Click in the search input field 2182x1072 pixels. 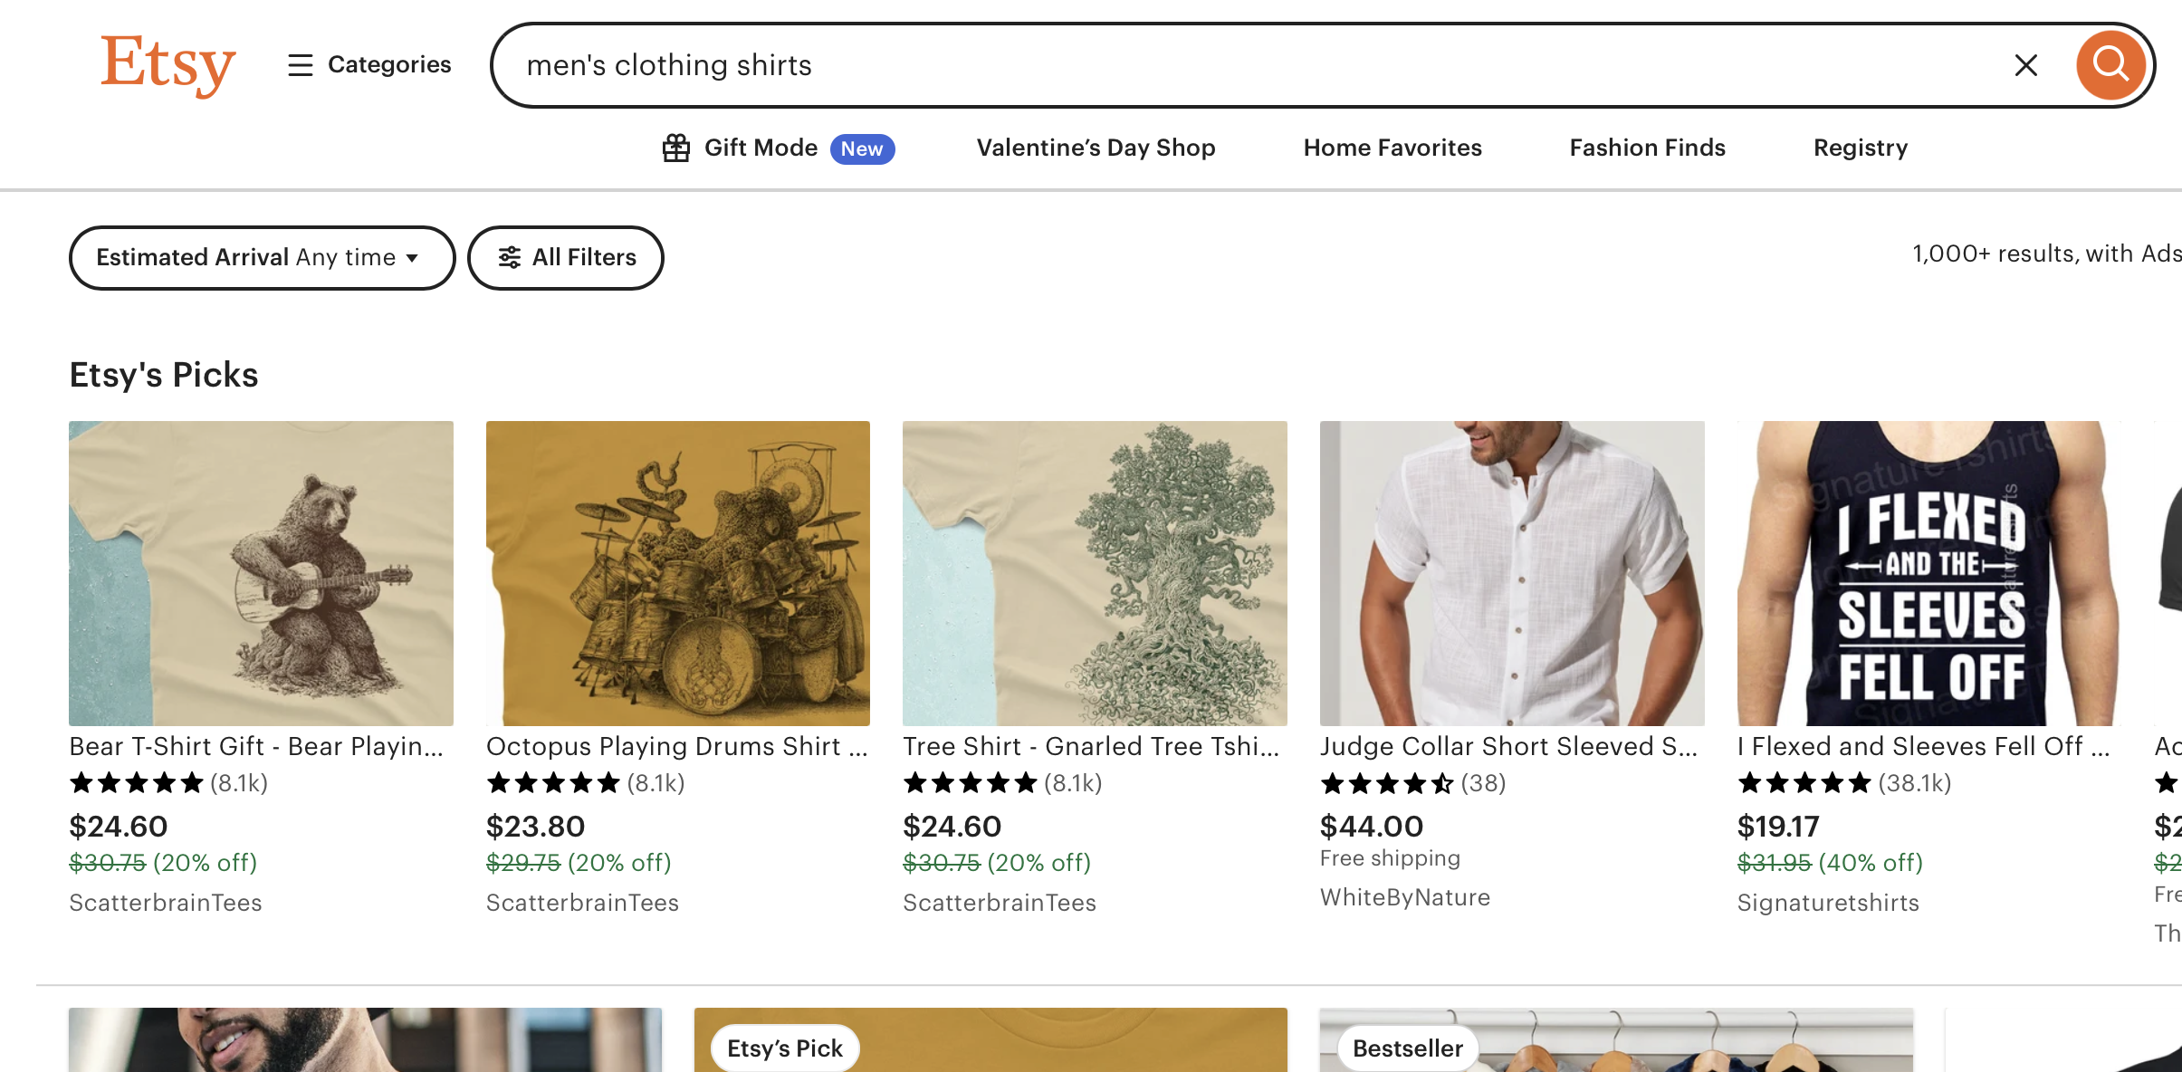(x=1177, y=65)
